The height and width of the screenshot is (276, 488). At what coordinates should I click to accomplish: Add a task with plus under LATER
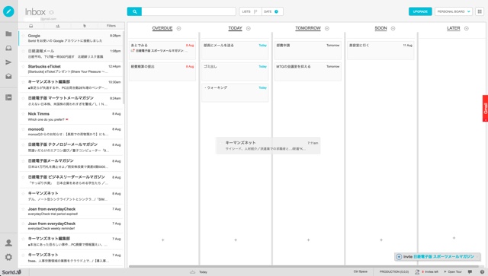pos(454,238)
